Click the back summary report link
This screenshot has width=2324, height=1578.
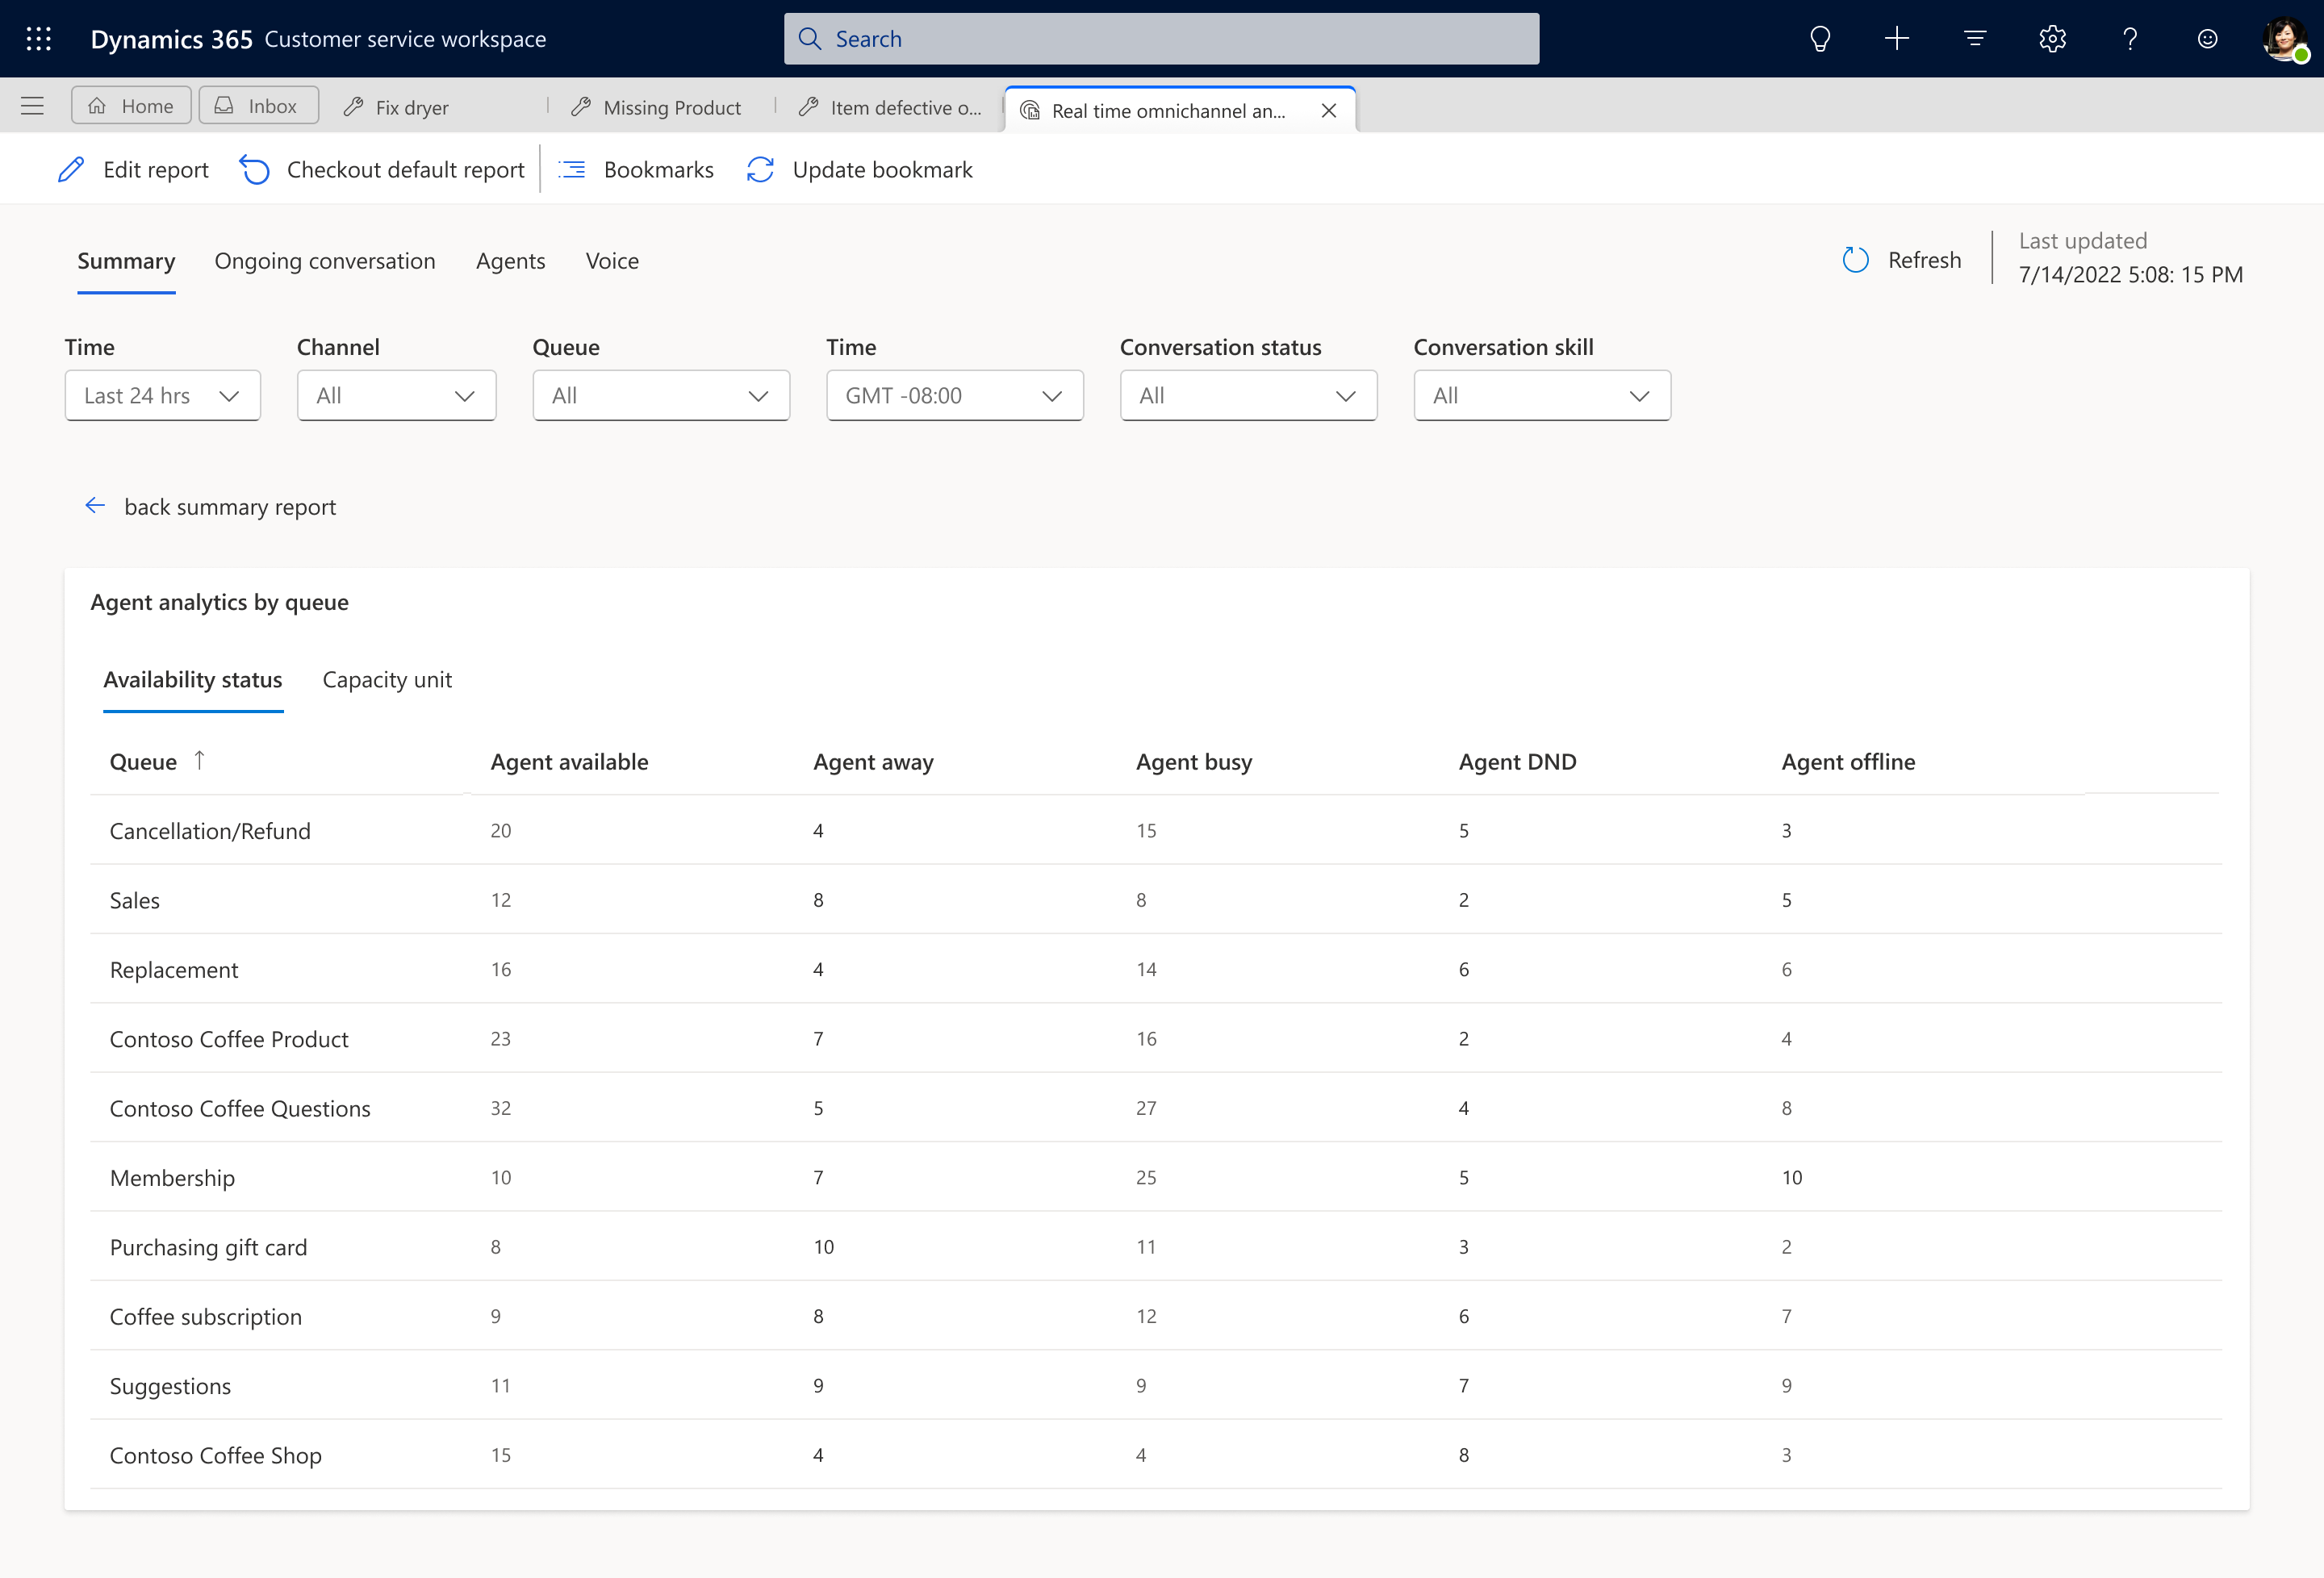point(210,506)
